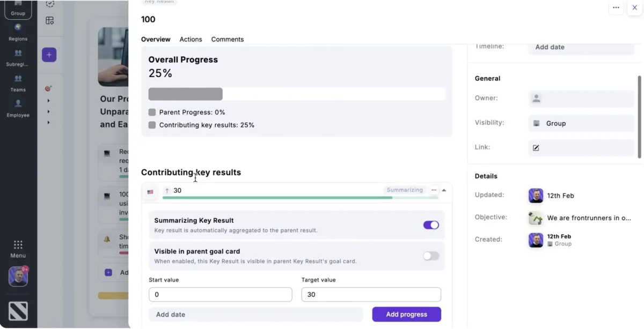The height and width of the screenshot is (329, 644).
Task: Switch to the Actions tab
Action: [x=191, y=39]
